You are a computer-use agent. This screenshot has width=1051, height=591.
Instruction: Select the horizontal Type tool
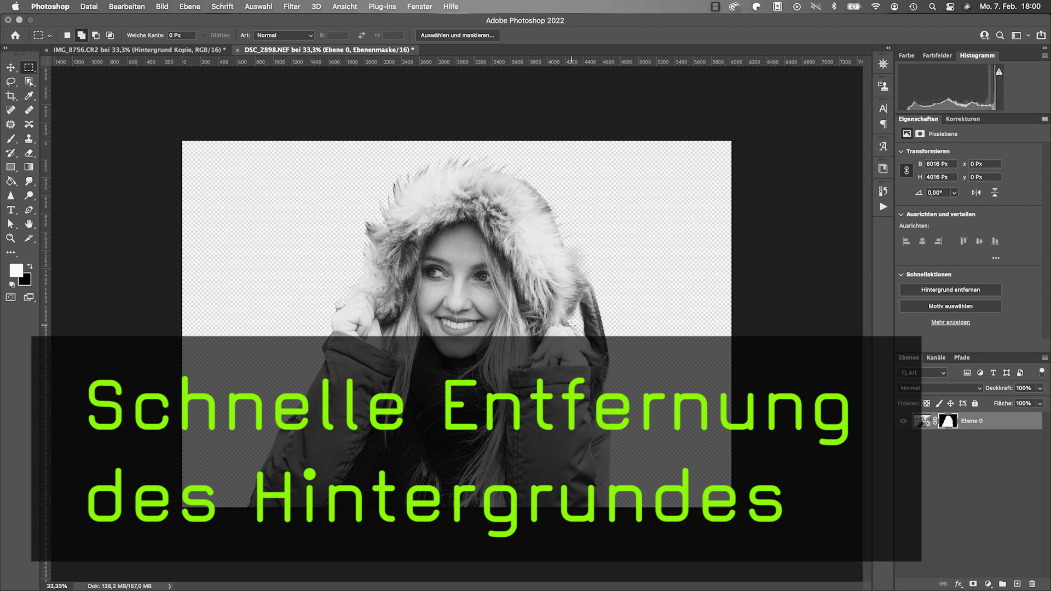click(x=11, y=210)
